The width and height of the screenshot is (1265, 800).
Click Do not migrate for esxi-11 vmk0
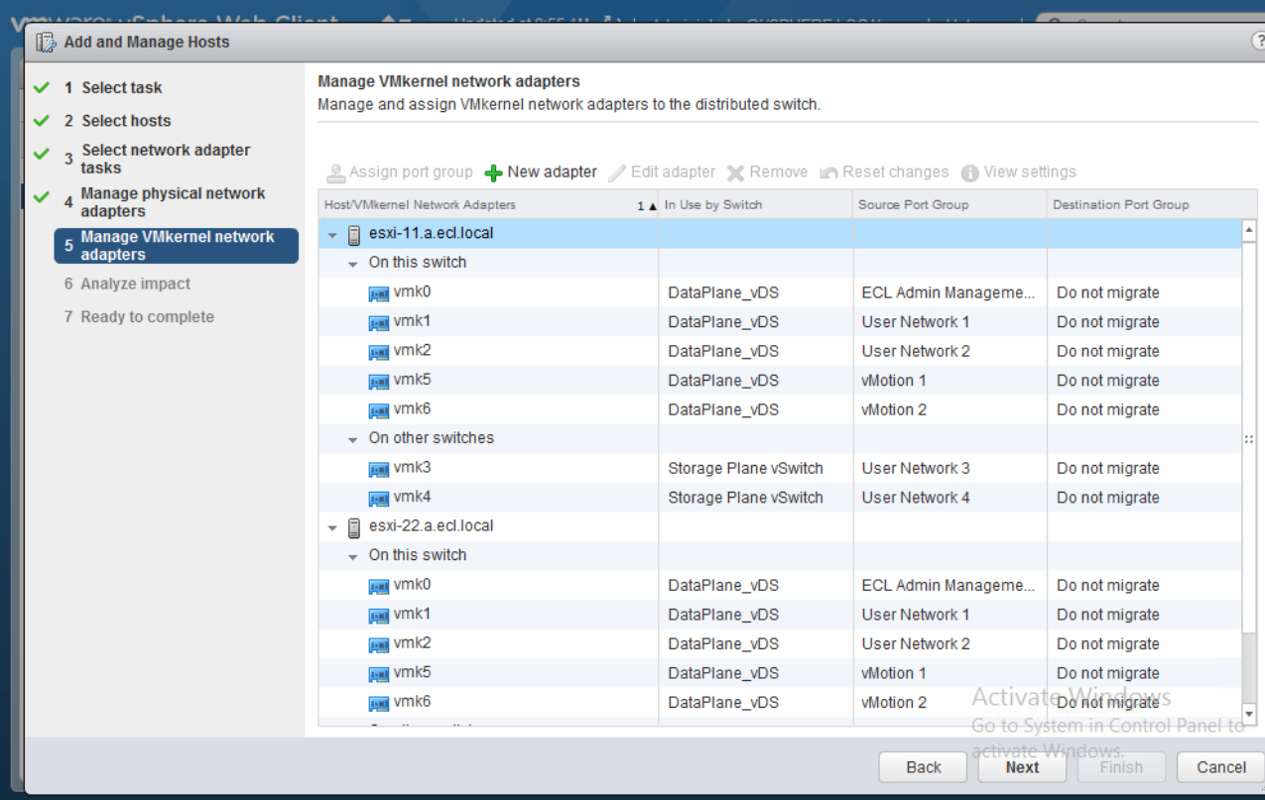coord(1144,293)
